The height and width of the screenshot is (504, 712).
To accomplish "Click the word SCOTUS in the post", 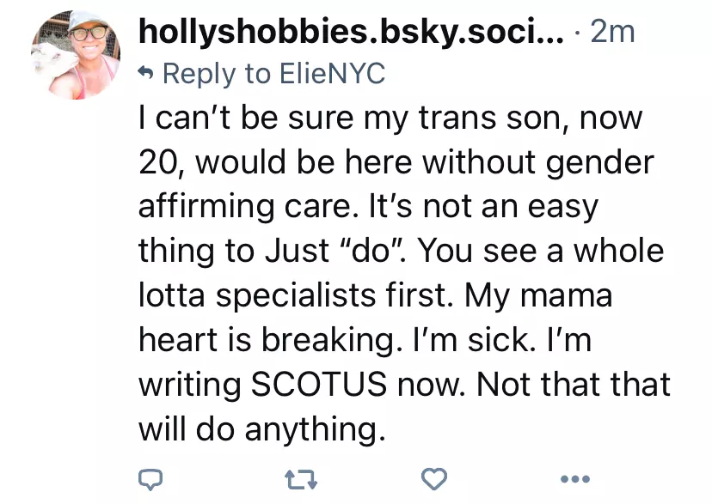I will [x=319, y=384].
